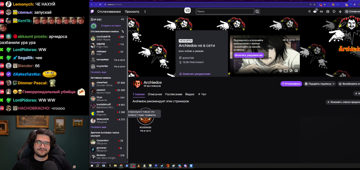Image resolution: width=360 pixels, height=170 pixels.
Task: Enable notifications via bell link under panel
Action: click(195, 74)
